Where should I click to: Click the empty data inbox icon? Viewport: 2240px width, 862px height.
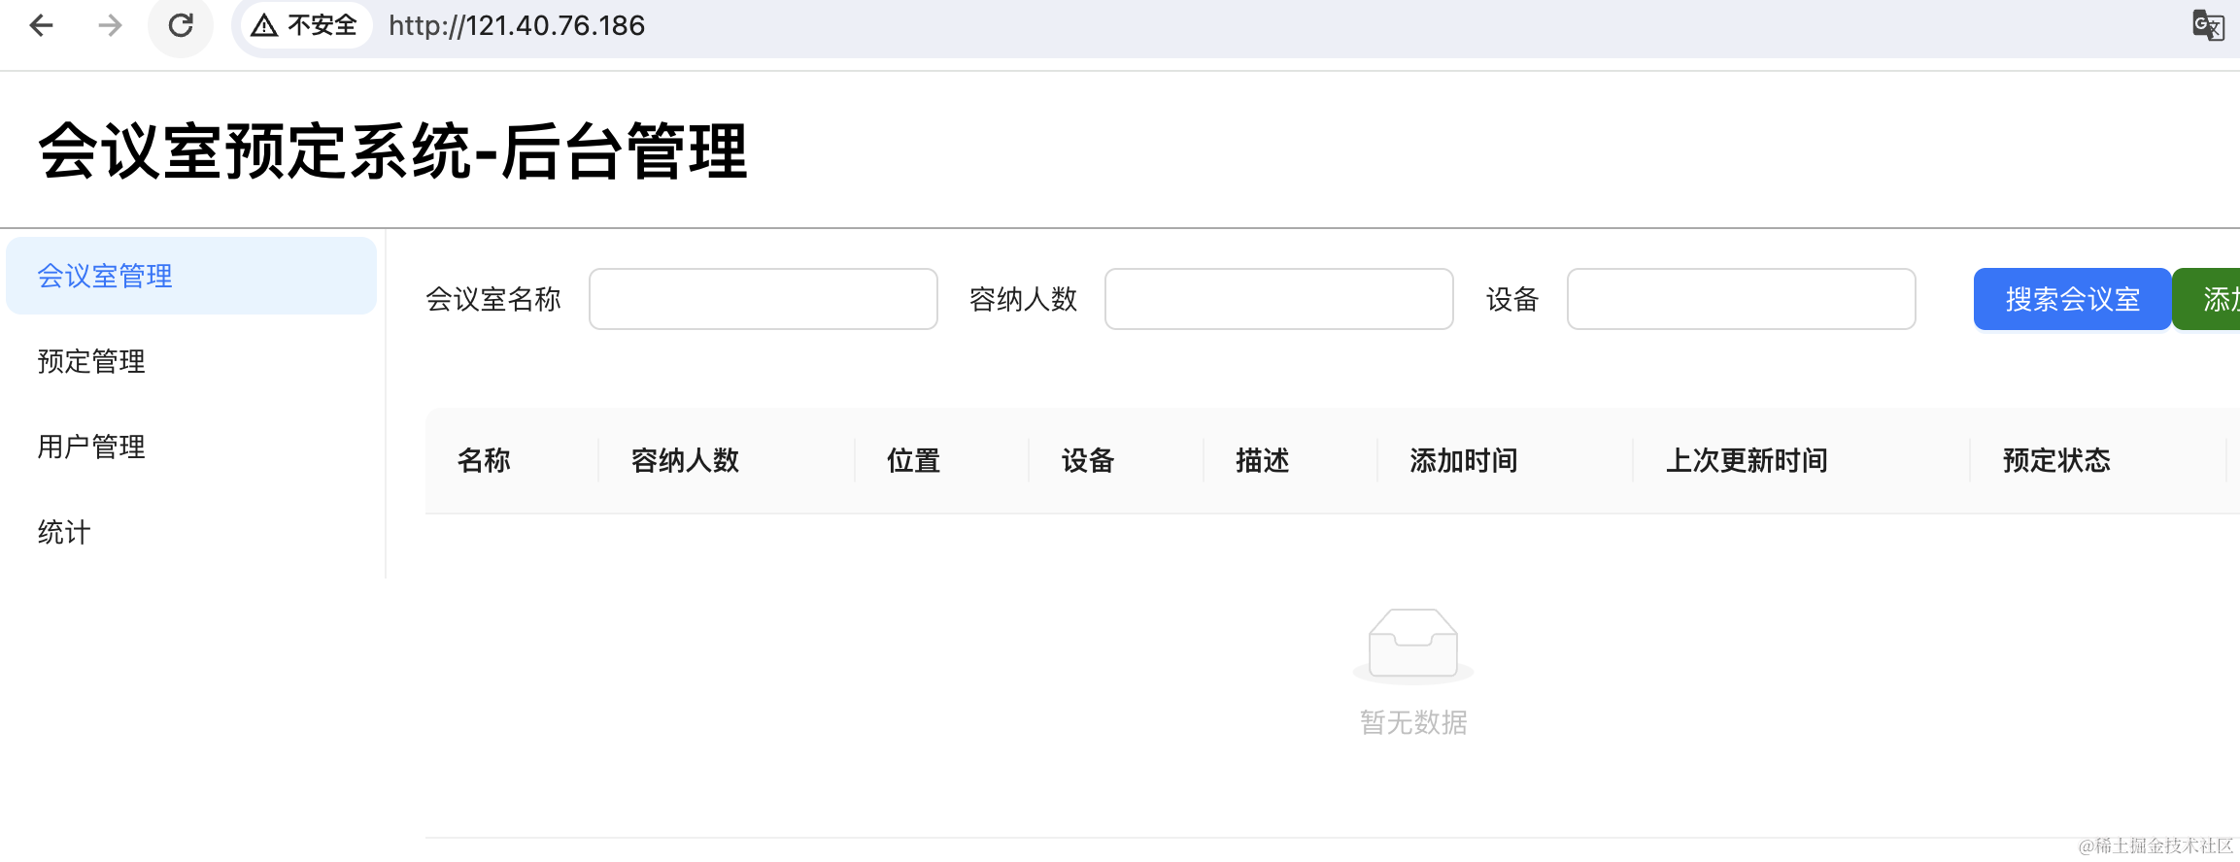[1412, 644]
